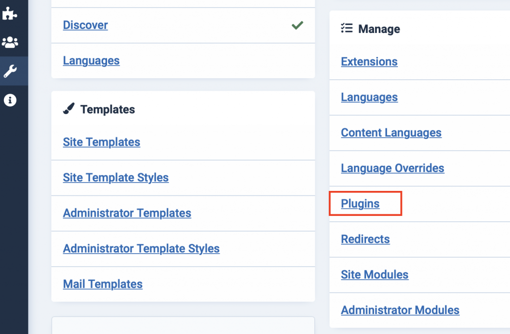Open Extensions under Manage
510x334 pixels.
click(369, 62)
